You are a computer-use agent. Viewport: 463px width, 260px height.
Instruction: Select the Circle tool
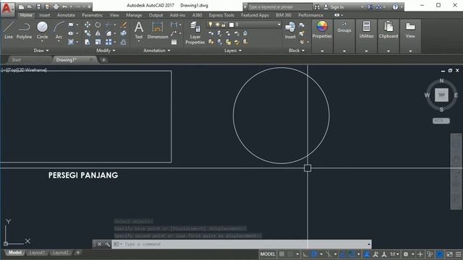point(42,30)
